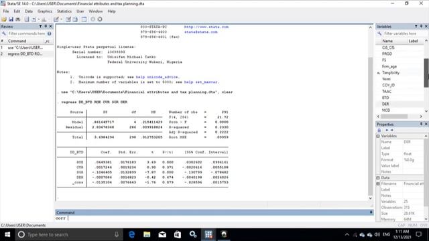Open the Microsoft Edge taskbar icon
The height and width of the screenshot is (241, 429).
coord(131,234)
